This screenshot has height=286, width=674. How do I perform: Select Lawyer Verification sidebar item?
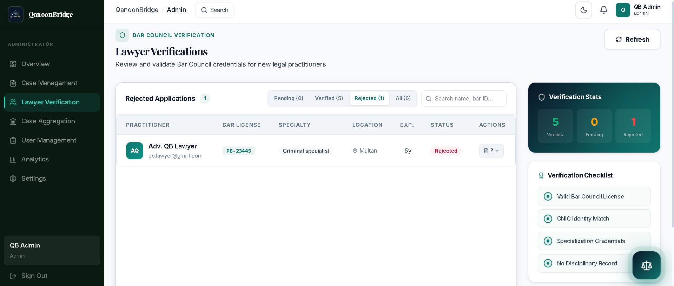pyautogui.click(x=52, y=102)
